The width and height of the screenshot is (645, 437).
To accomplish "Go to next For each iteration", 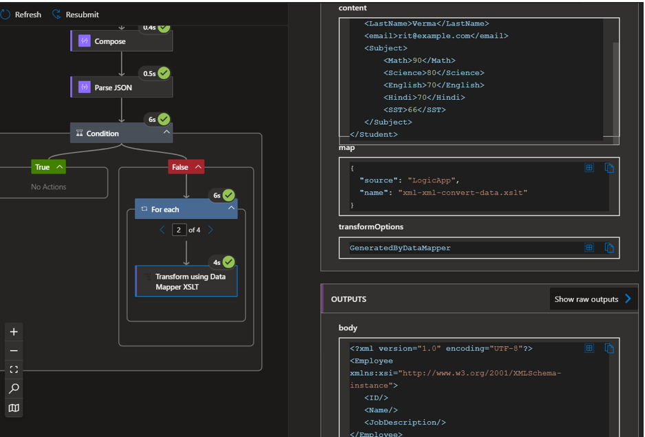I will [x=211, y=230].
